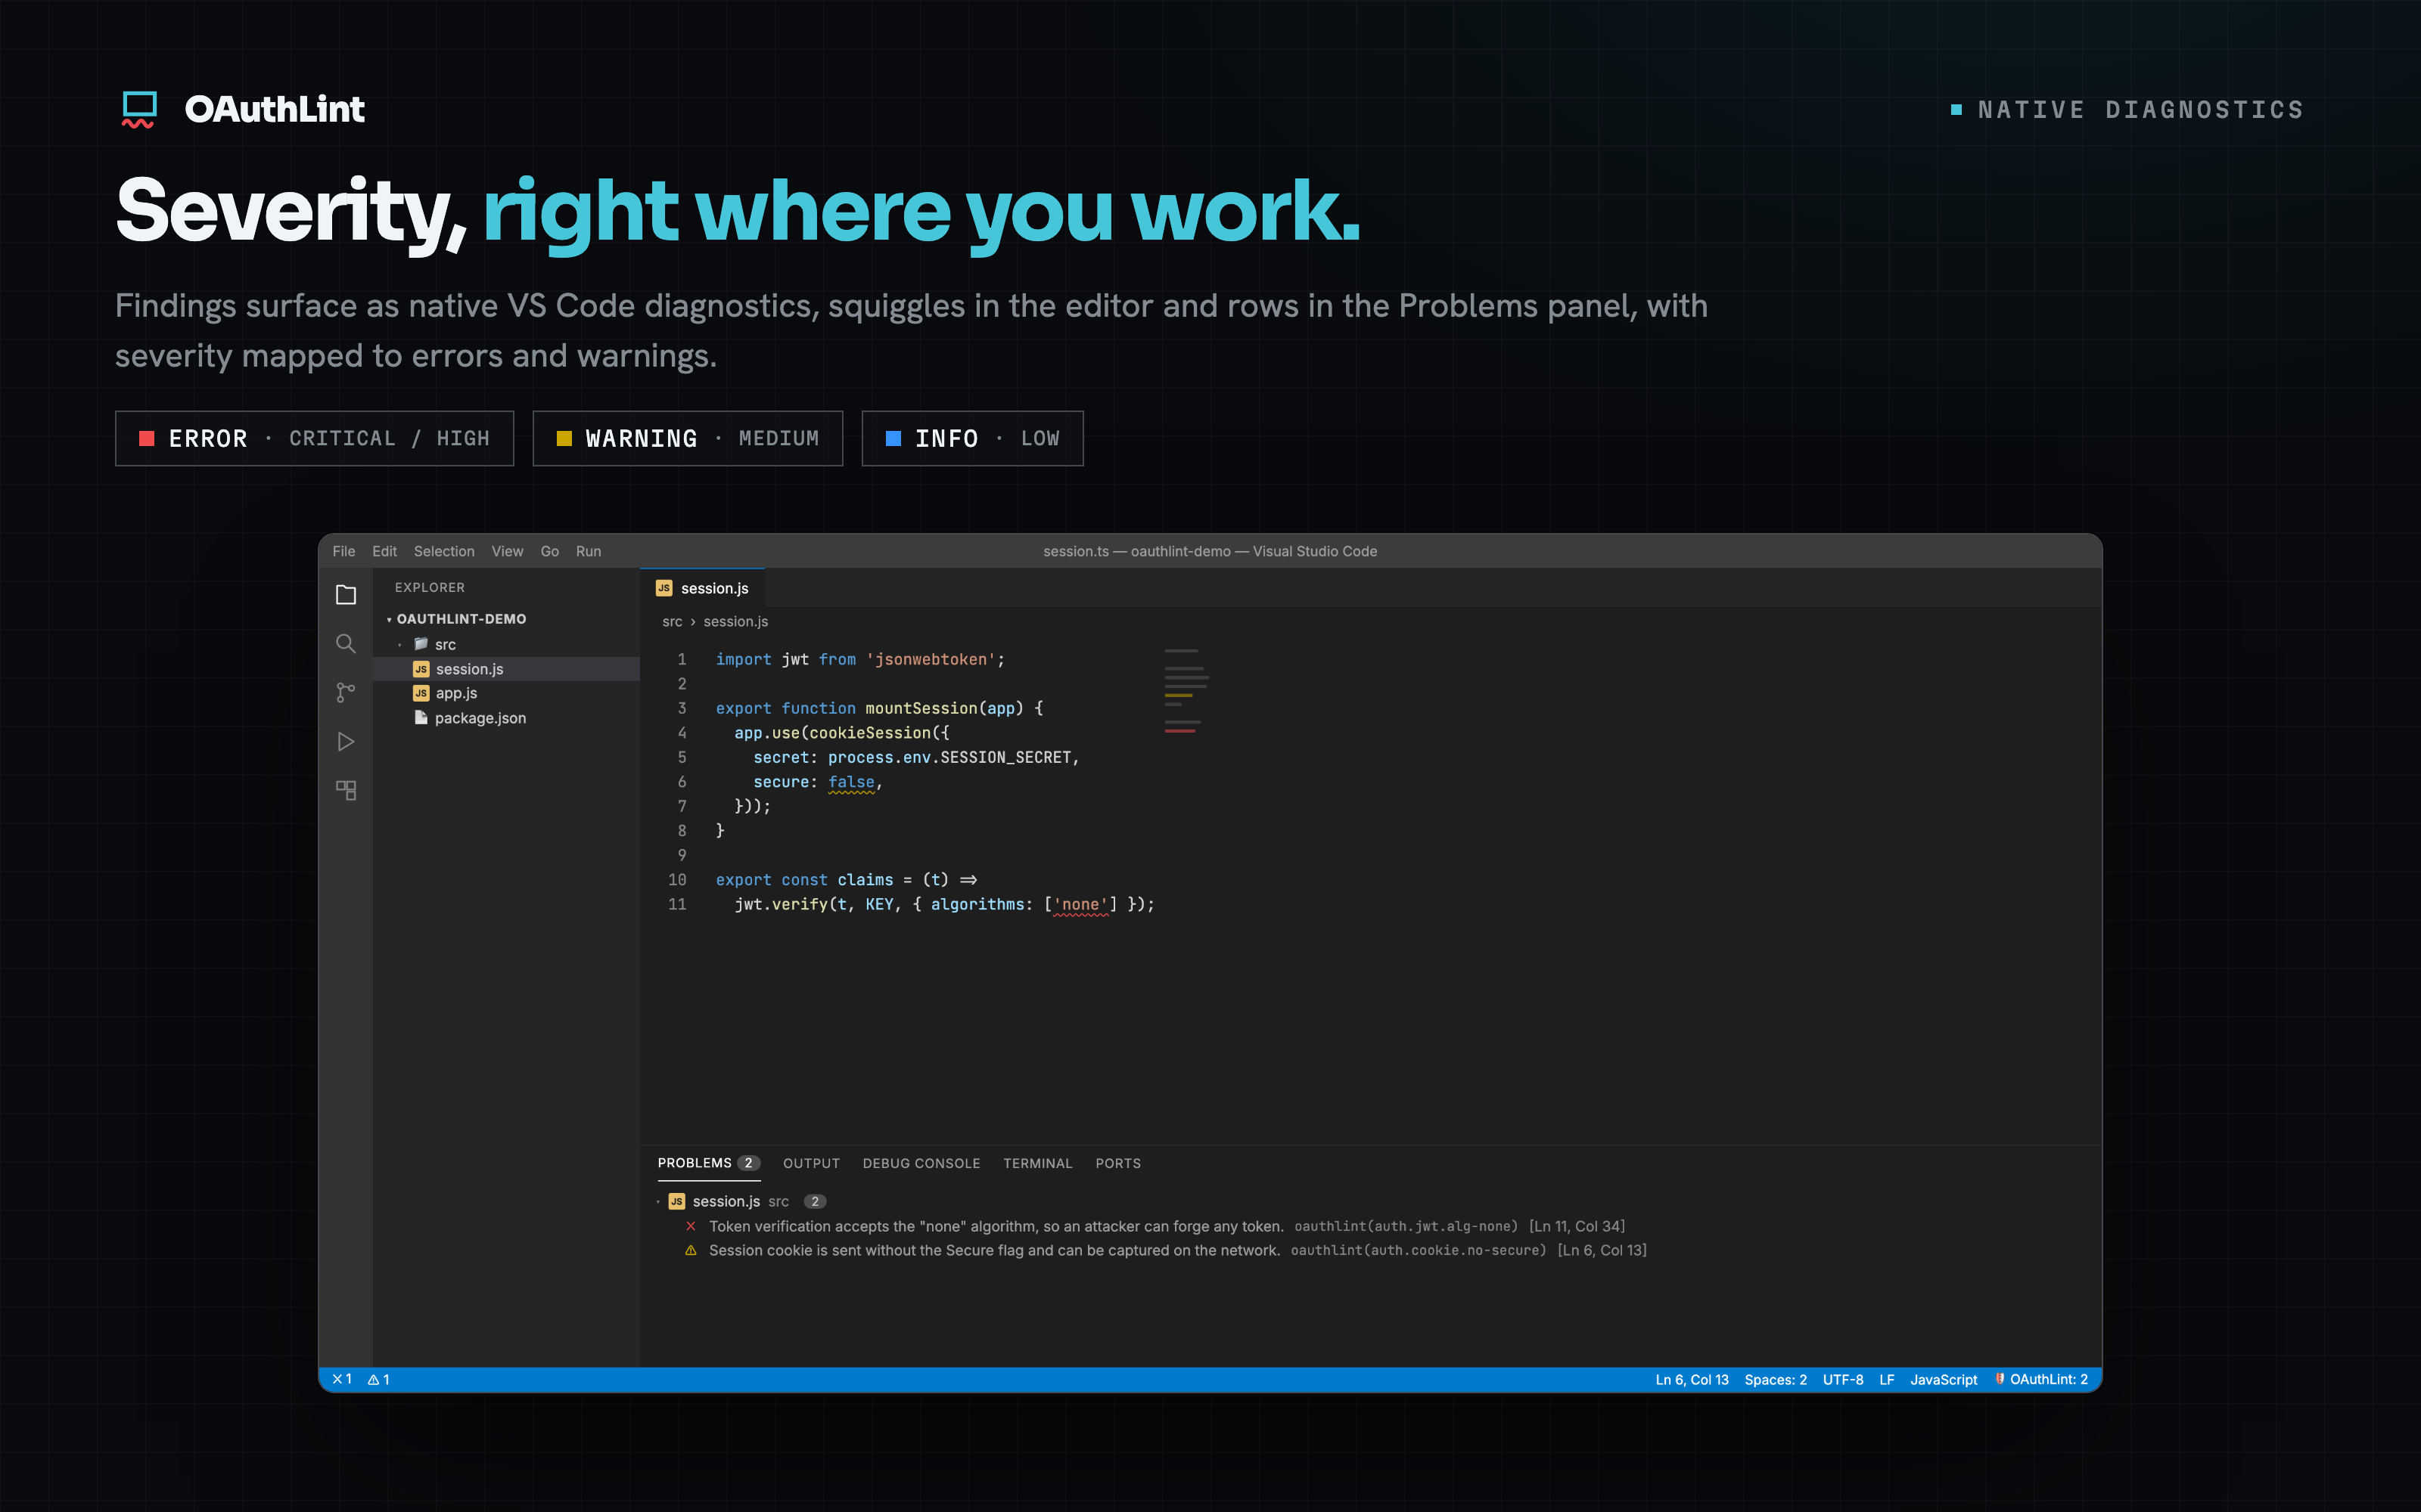Select the session.js editor tab
This screenshot has height=1512, width=2421.
(x=702, y=588)
